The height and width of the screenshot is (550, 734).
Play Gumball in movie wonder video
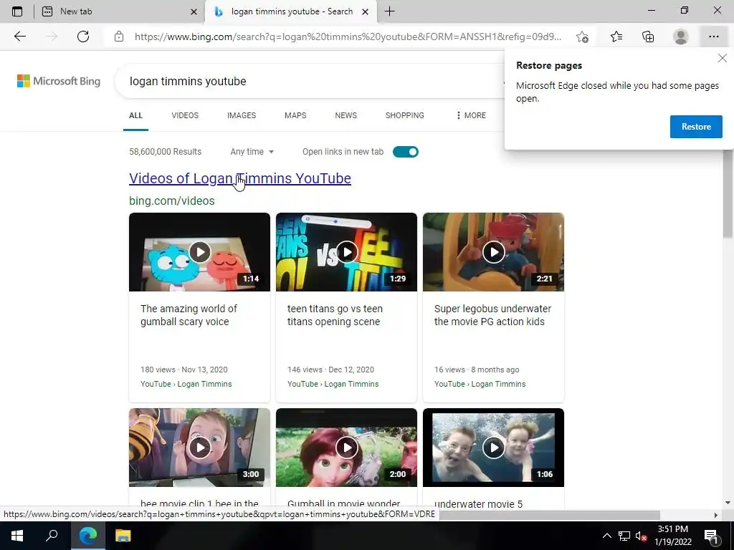click(347, 448)
